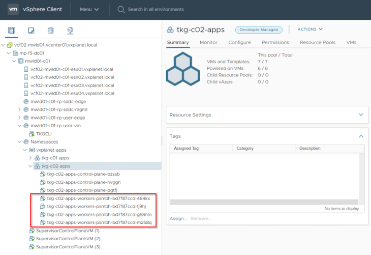Screen dimensions: 371x255
Task: Switch to the VMs tab
Action: (351, 42)
